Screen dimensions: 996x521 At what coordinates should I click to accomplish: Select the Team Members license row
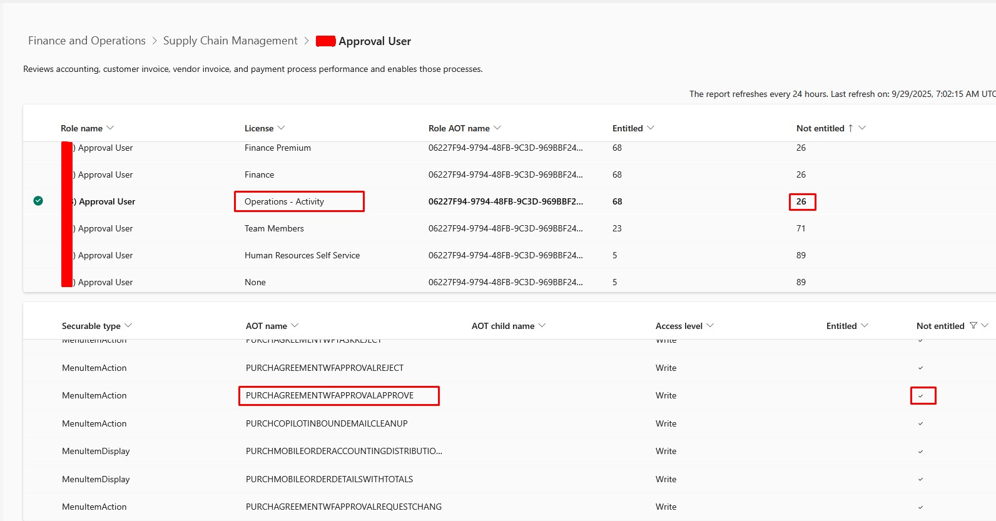(x=274, y=228)
